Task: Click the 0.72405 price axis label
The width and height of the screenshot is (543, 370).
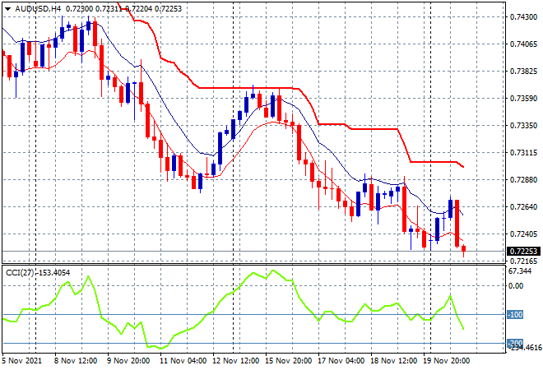Action: (x=523, y=234)
